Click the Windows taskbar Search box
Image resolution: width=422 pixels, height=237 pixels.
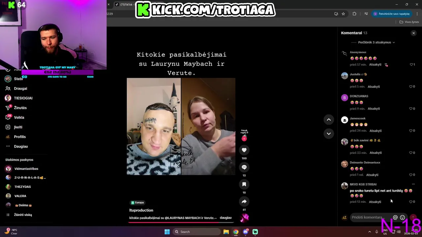[196, 232]
